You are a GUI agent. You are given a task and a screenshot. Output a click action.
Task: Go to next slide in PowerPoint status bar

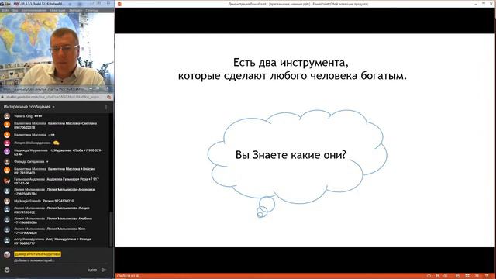(x=446, y=276)
